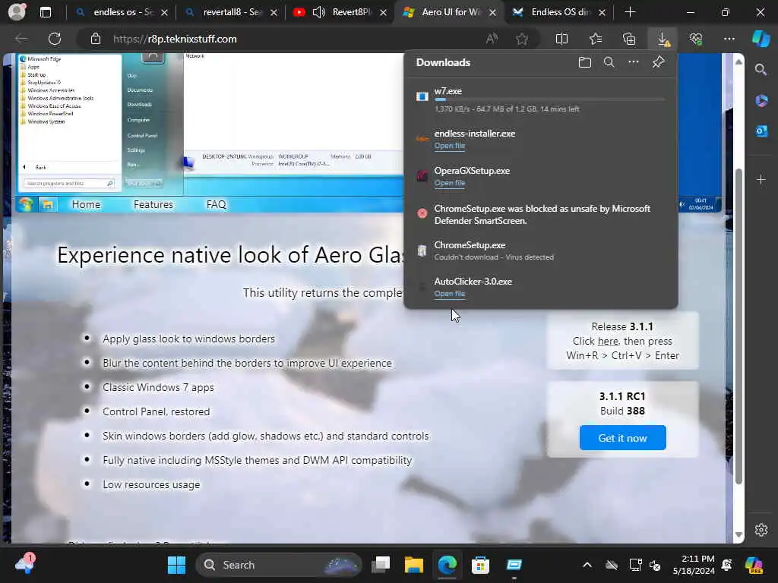
Task: Open Copilot preview in system tray
Action: coord(754,565)
